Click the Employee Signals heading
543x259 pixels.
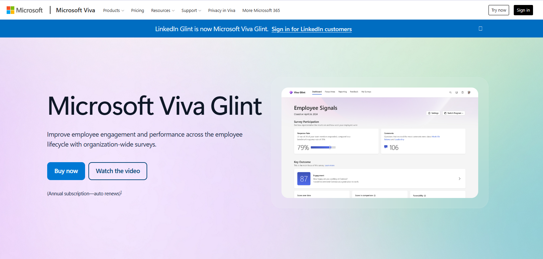[x=316, y=108]
